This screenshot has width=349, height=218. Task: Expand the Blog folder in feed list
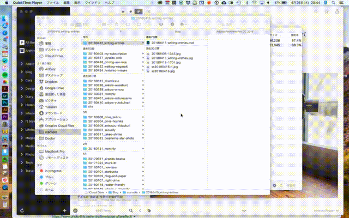click(x=21, y=71)
